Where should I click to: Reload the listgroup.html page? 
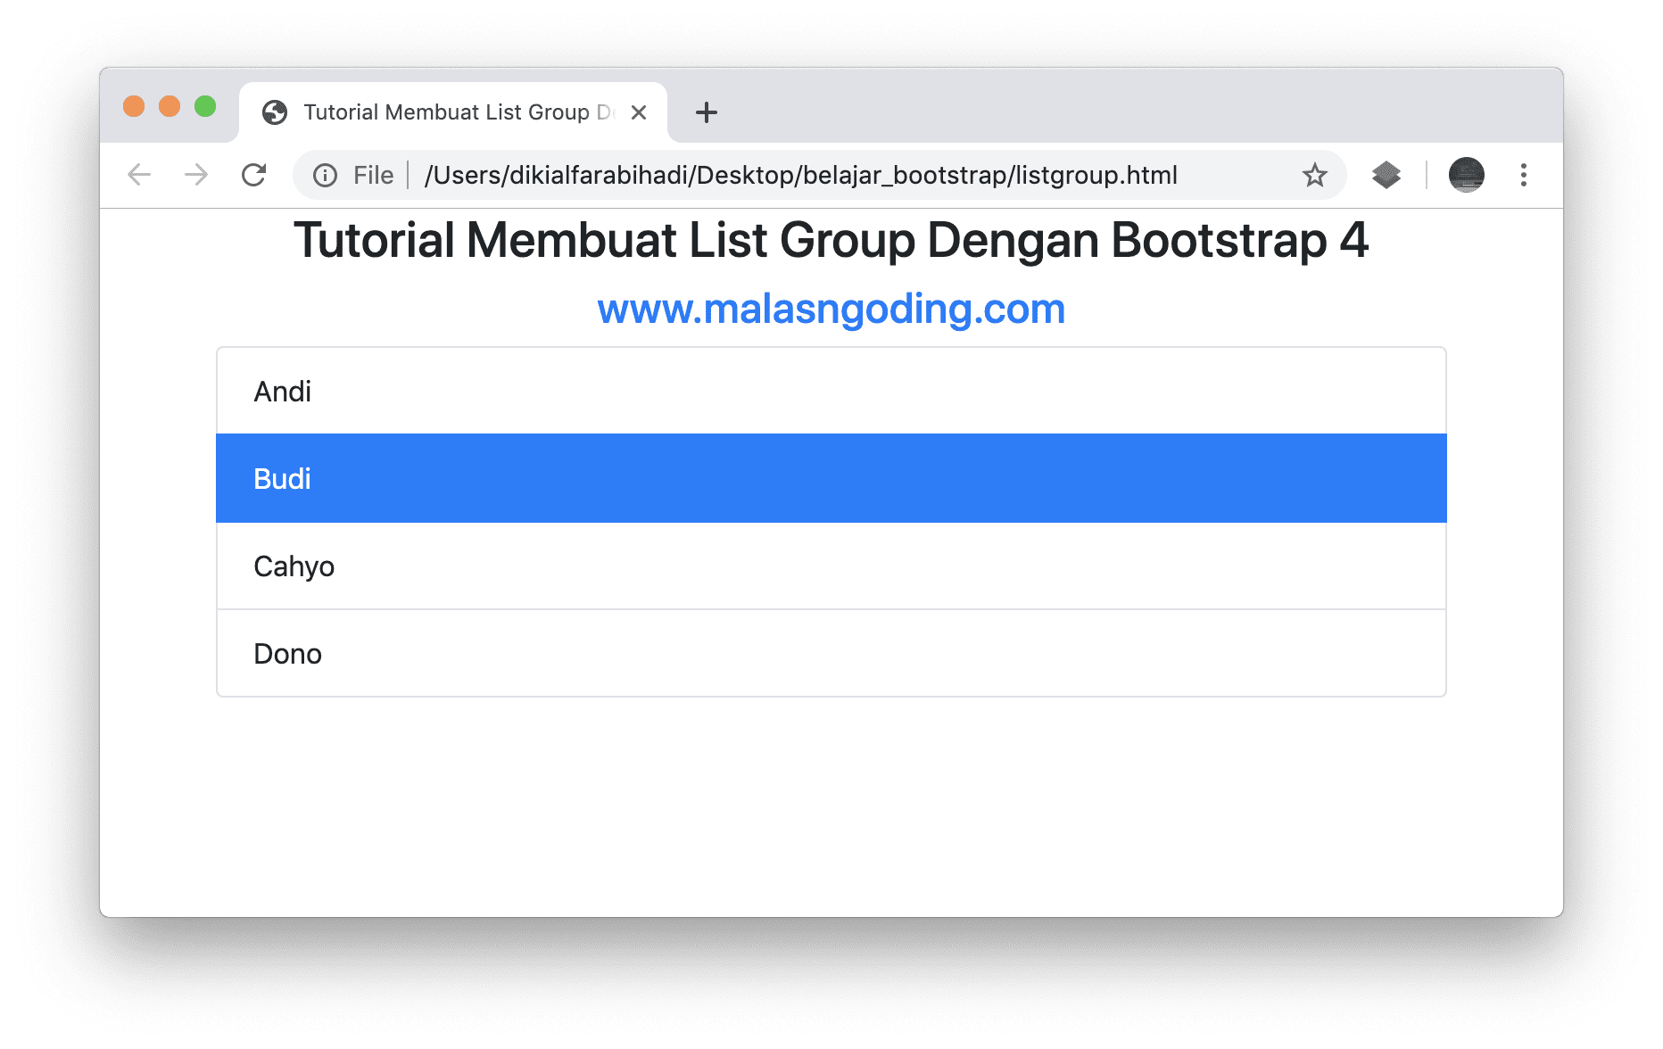tap(254, 175)
